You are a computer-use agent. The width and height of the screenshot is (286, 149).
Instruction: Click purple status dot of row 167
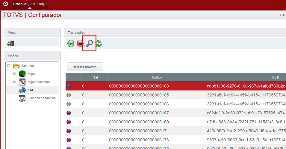pyautogui.click(x=69, y=113)
